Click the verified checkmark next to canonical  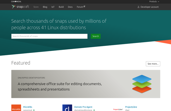(x=34, y=110)
